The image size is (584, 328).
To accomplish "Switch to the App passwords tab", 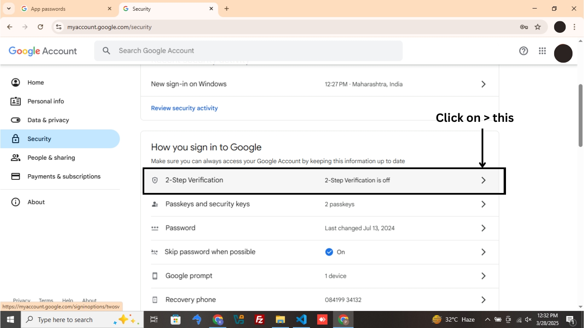I will click(66, 9).
